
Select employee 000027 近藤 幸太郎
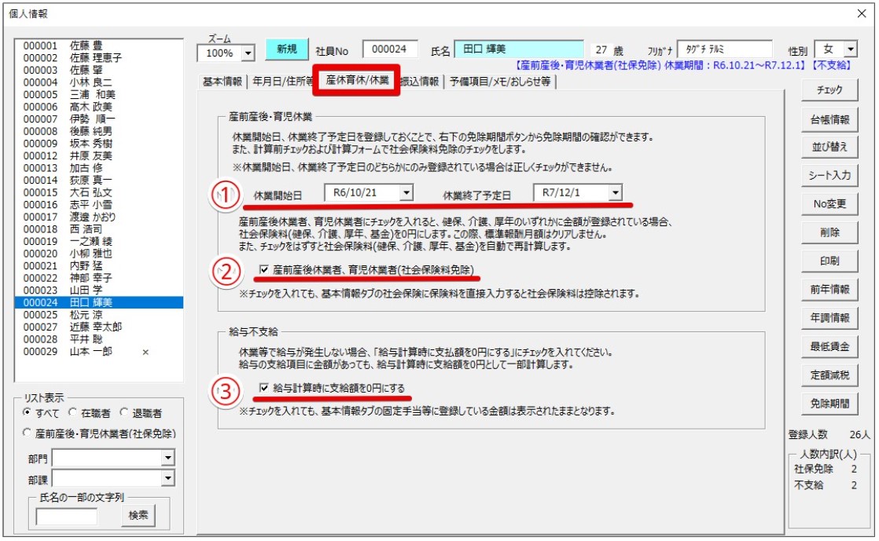click(x=98, y=327)
